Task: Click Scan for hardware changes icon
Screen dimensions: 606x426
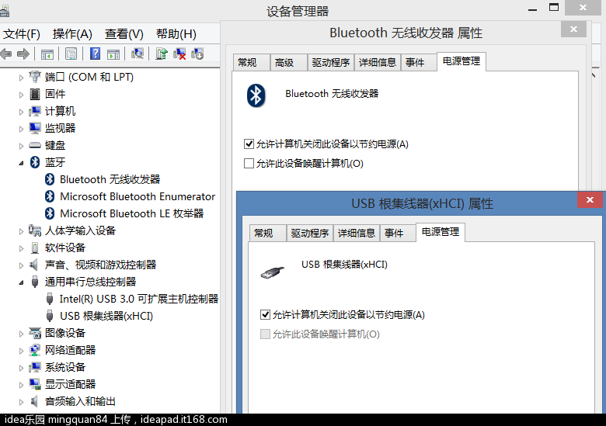Action: click(138, 54)
